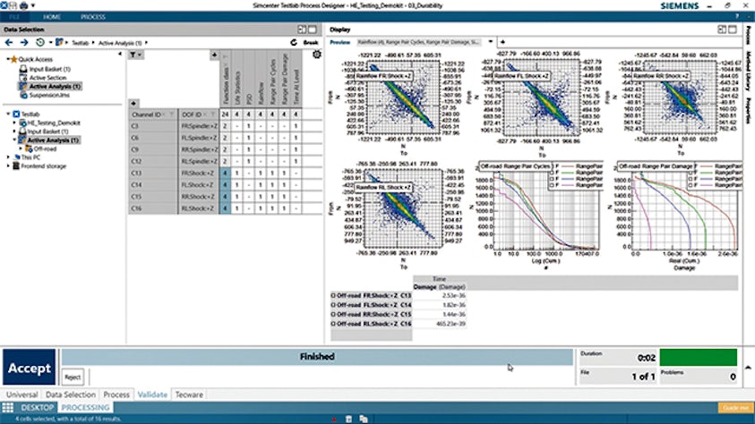Open the app launcher grid icon

click(8, 408)
